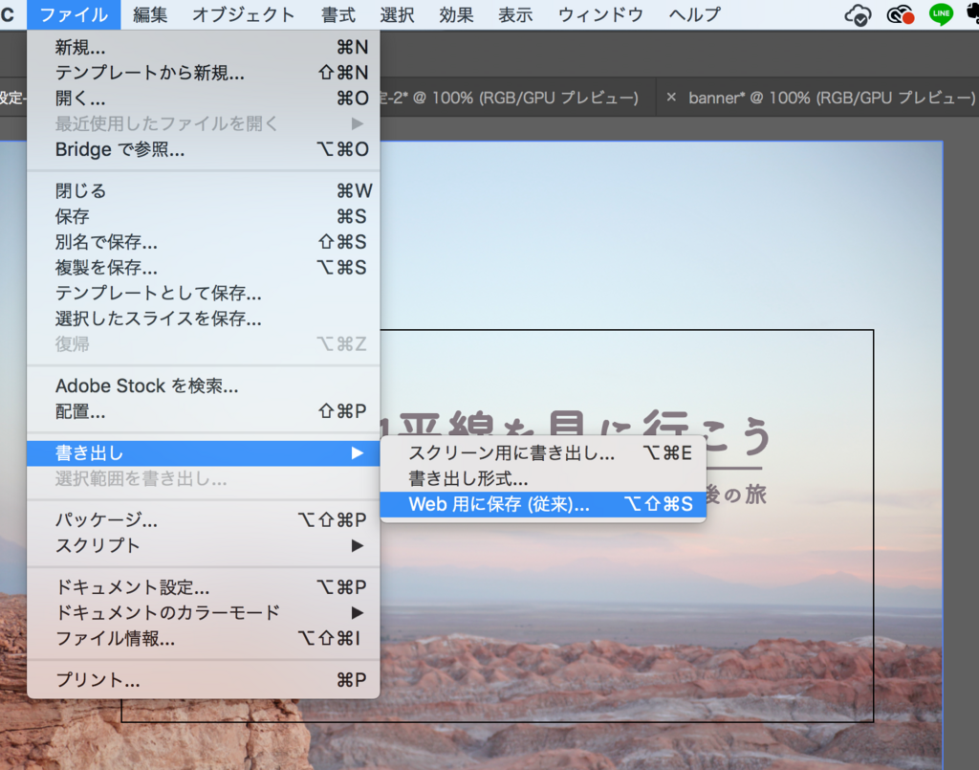Choose プリント... menu entry
Screen dimensions: 979x770
[204, 679]
